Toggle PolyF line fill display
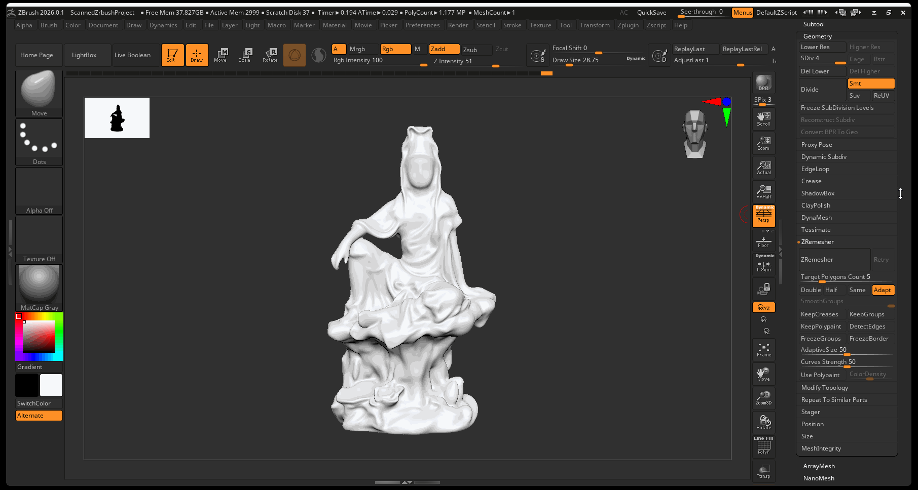This screenshot has height=490, width=918. (x=763, y=446)
